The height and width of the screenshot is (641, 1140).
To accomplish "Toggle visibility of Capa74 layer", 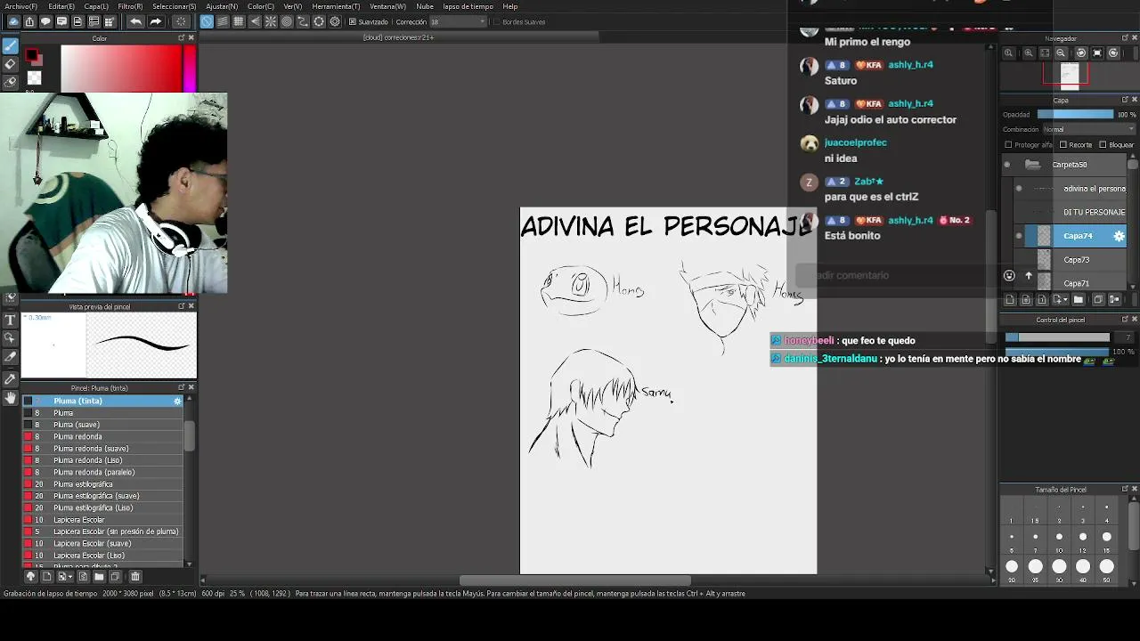I will (x=1019, y=236).
